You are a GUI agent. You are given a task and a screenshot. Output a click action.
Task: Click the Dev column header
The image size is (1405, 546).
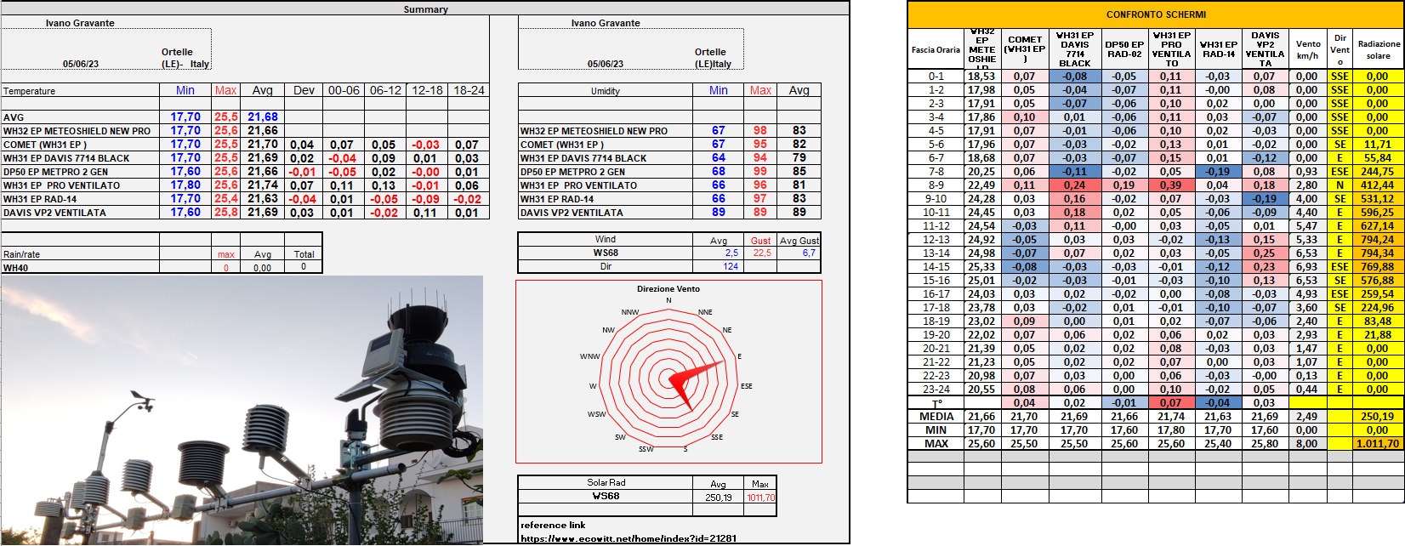click(304, 90)
